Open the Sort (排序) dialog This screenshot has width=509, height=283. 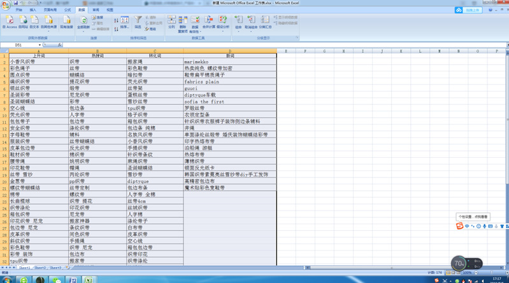point(125,22)
